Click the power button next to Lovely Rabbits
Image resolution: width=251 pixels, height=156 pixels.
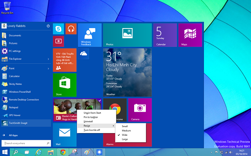point(48,26)
